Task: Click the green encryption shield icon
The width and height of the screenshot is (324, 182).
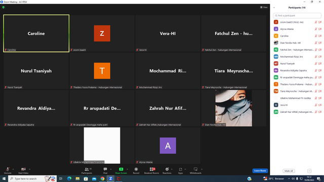Action: (4, 7)
